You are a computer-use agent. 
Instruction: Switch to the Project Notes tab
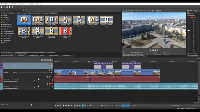[x=67, y=56]
